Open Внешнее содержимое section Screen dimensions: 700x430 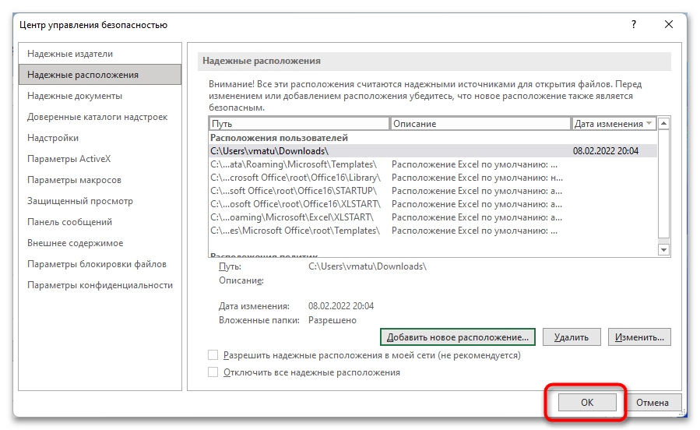coord(100,243)
